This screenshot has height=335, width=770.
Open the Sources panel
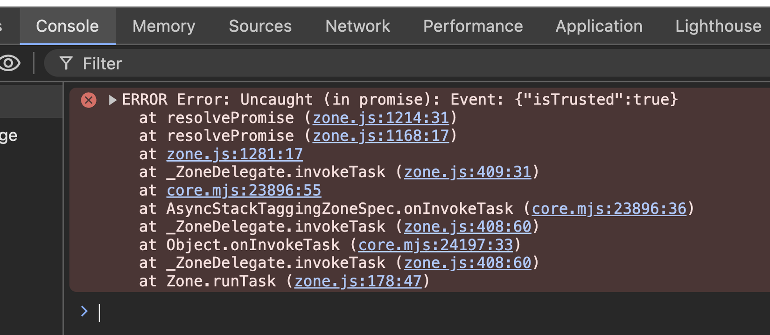pyautogui.click(x=260, y=26)
